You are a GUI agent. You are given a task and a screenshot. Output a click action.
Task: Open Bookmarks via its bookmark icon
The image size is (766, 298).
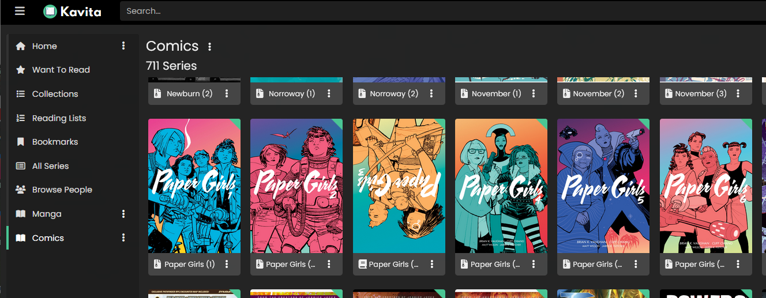tap(21, 142)
